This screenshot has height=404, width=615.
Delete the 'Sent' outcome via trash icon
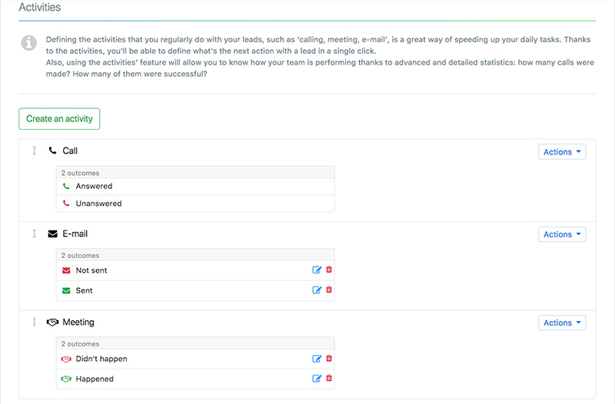coord(329,290)
